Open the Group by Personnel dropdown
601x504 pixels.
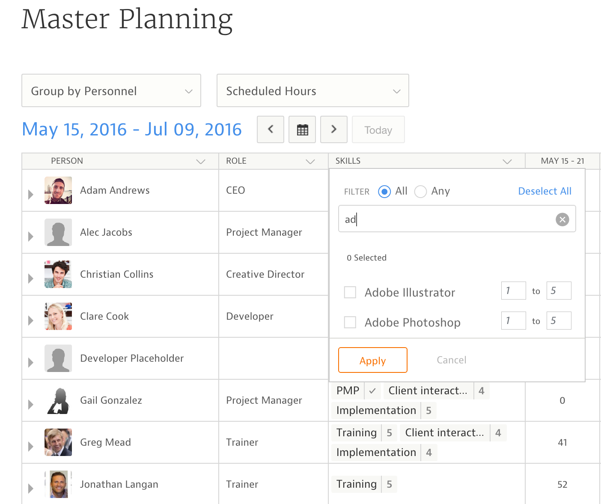point(111,91)
